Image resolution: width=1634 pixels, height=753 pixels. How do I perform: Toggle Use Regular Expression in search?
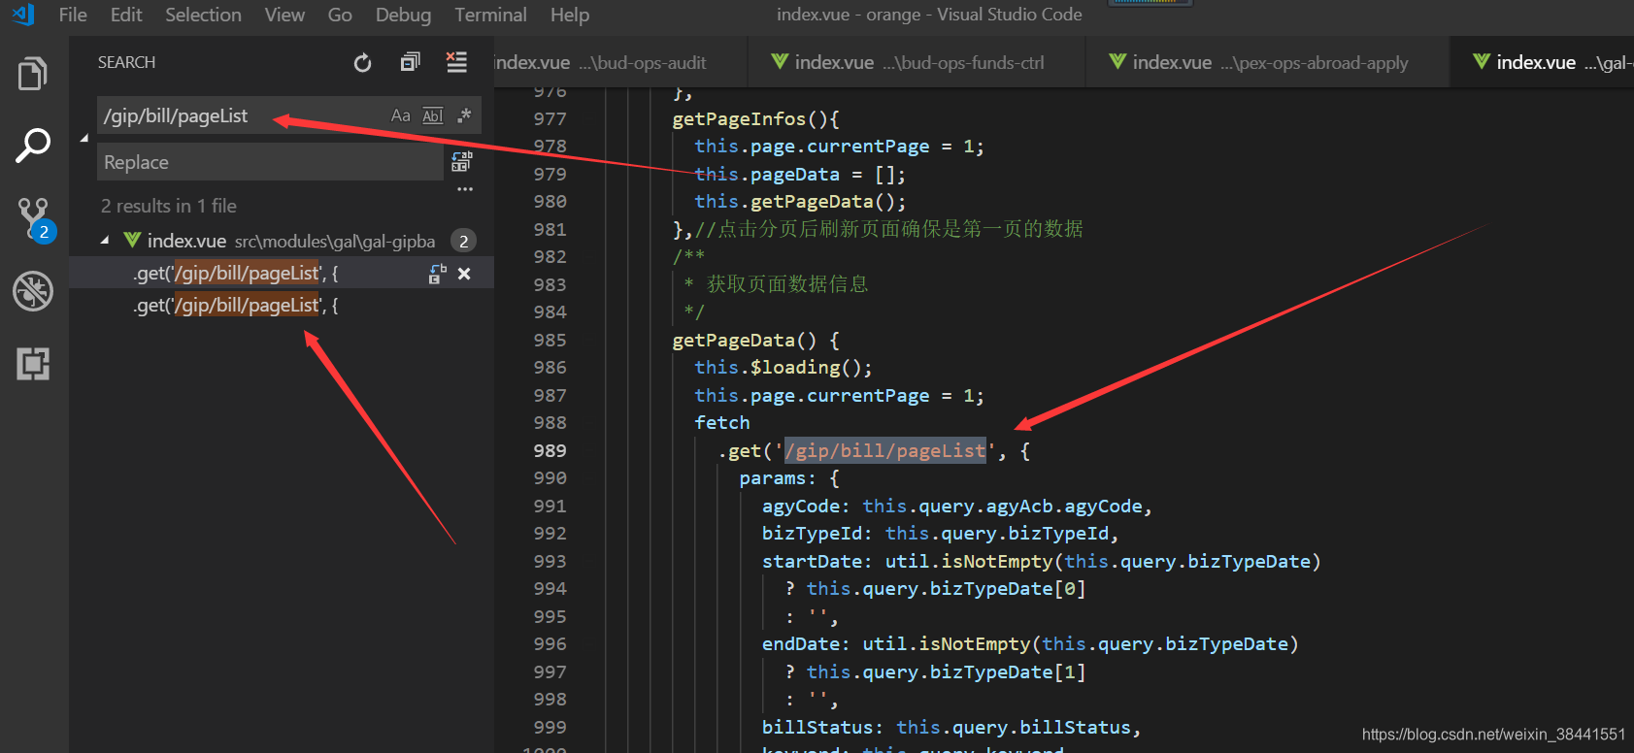point(464,115)
